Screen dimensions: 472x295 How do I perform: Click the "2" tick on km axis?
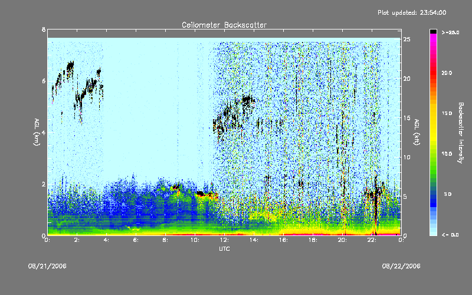pos(44,184)
